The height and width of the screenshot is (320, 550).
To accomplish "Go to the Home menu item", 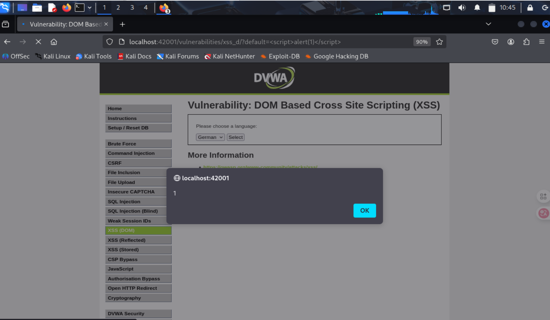I will pos(138,109).
